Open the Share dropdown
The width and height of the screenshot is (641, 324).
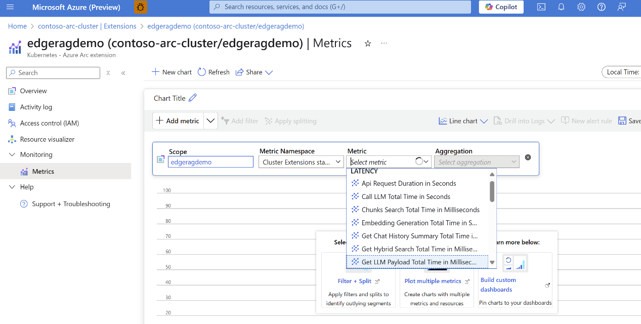coord(254,72)
